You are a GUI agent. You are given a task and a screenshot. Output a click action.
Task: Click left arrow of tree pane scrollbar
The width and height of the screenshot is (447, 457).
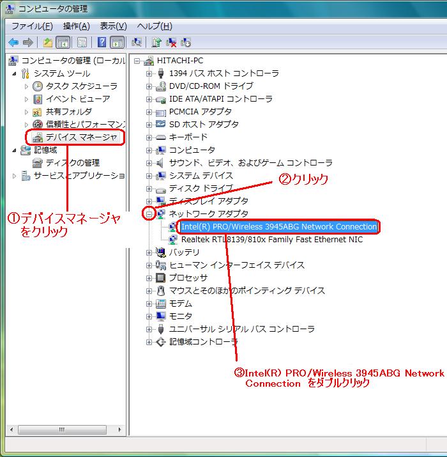click(11, 430)
